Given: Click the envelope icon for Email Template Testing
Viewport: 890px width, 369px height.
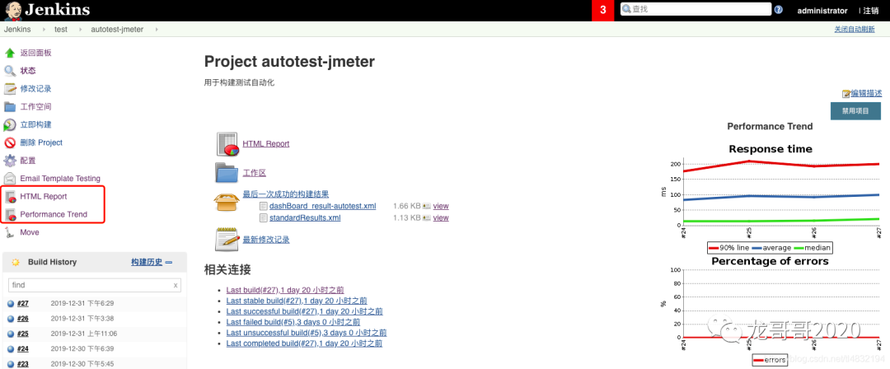Looking at the screenshot, I should pos(10,178).
